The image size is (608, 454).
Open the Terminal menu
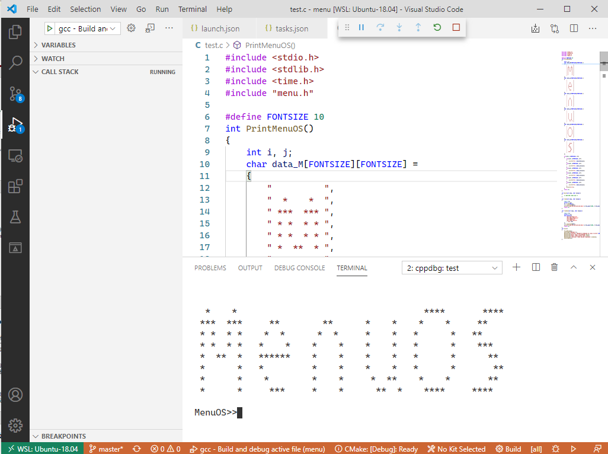pos(193,9)
